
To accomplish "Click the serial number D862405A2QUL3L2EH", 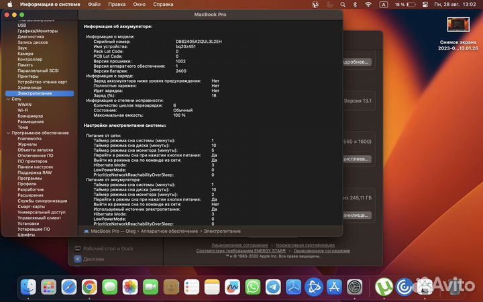I will point(199,42).
